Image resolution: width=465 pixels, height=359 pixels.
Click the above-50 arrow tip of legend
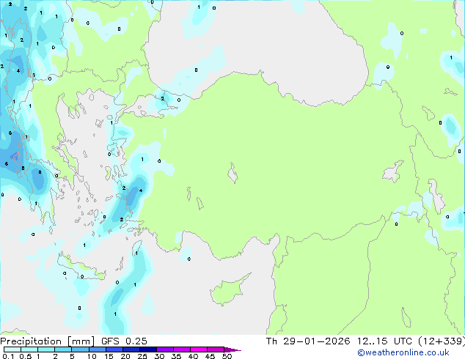(x=232, y=349)
